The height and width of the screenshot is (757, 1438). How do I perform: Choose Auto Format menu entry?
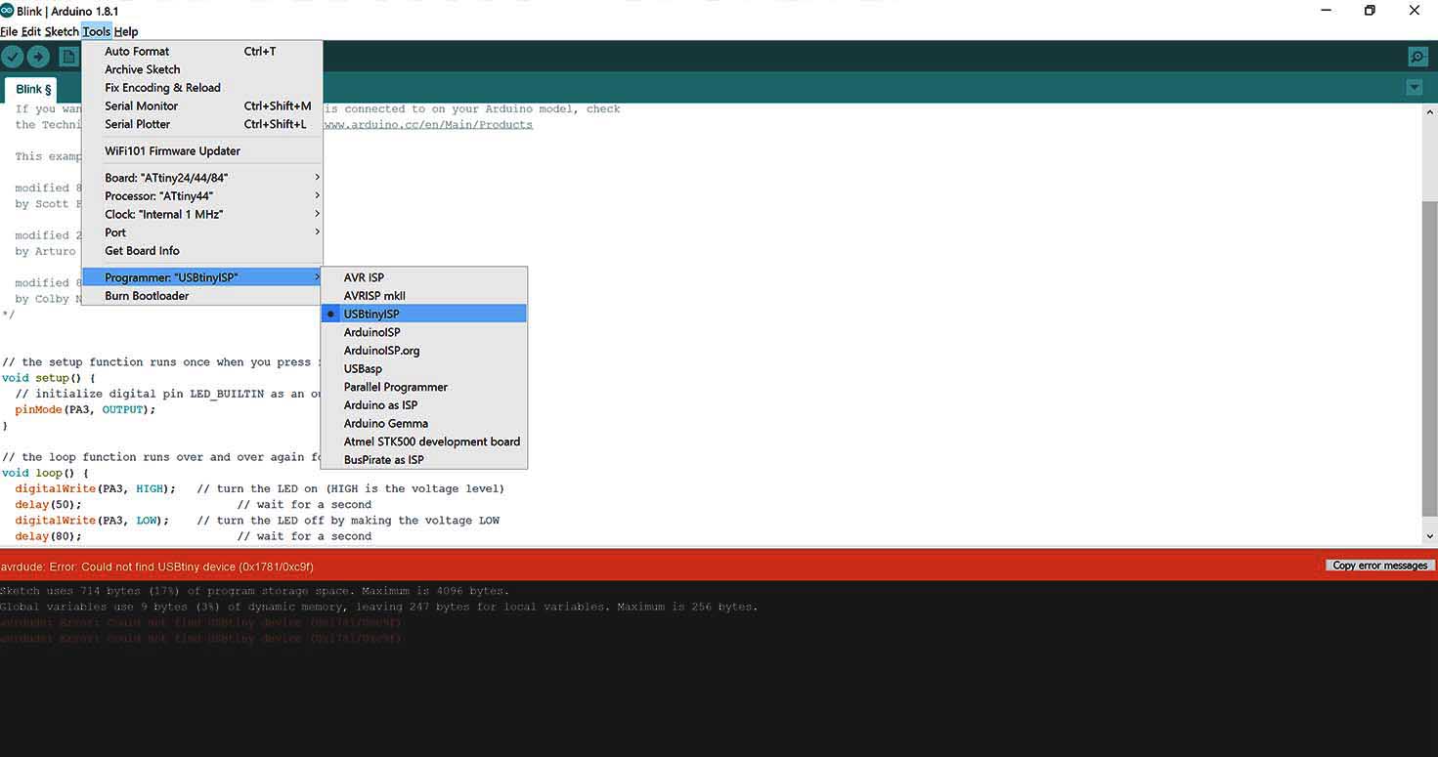[201, 51]
